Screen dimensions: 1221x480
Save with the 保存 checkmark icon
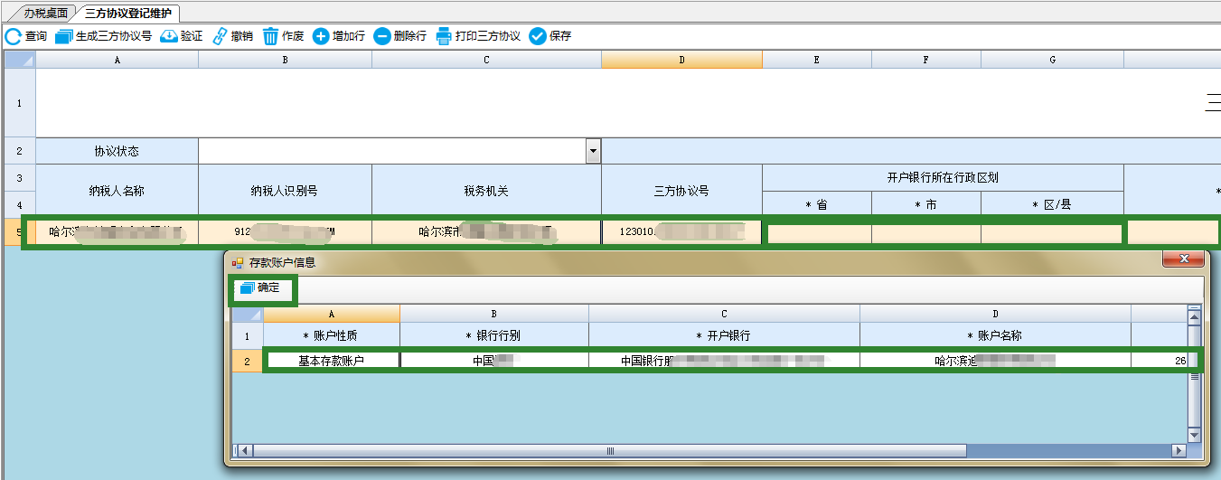pos(538,36)
